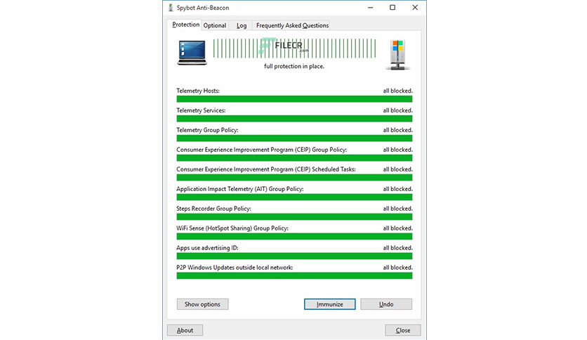This screenshot has width=587, height=340.
Task: Click the Telemetry Services progress bar
Action: coord(294,119)
